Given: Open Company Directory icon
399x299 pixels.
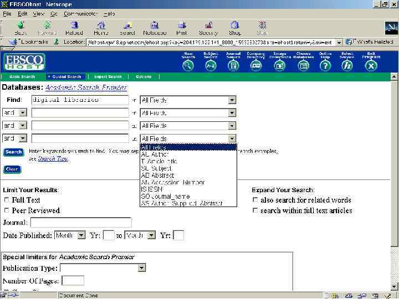Looking at the screenshot, I should click(256, 65).
